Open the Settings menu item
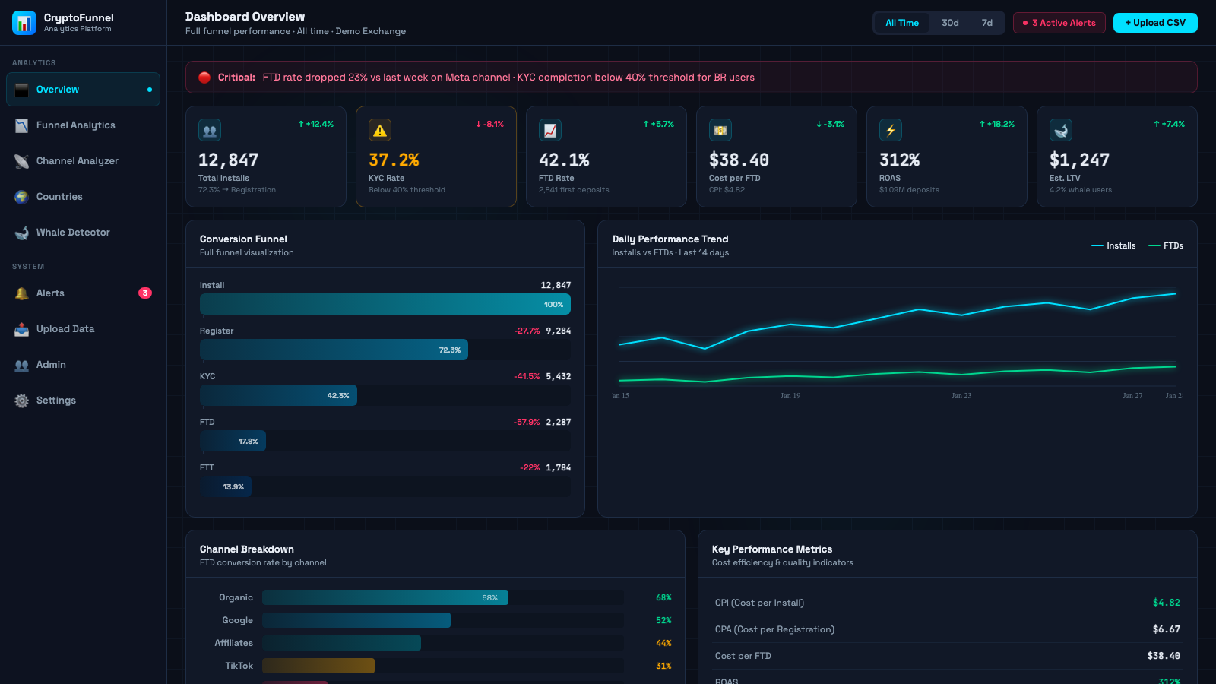This screenshot has height=684, width=1216. tap(55, 400)
